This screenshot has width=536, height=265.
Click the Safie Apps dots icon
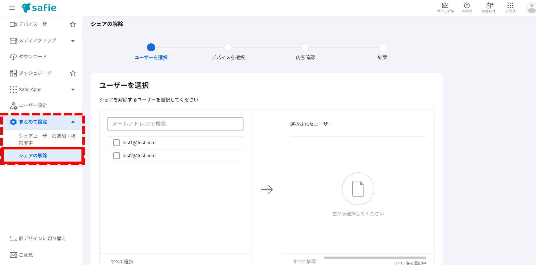coord(13,90)
